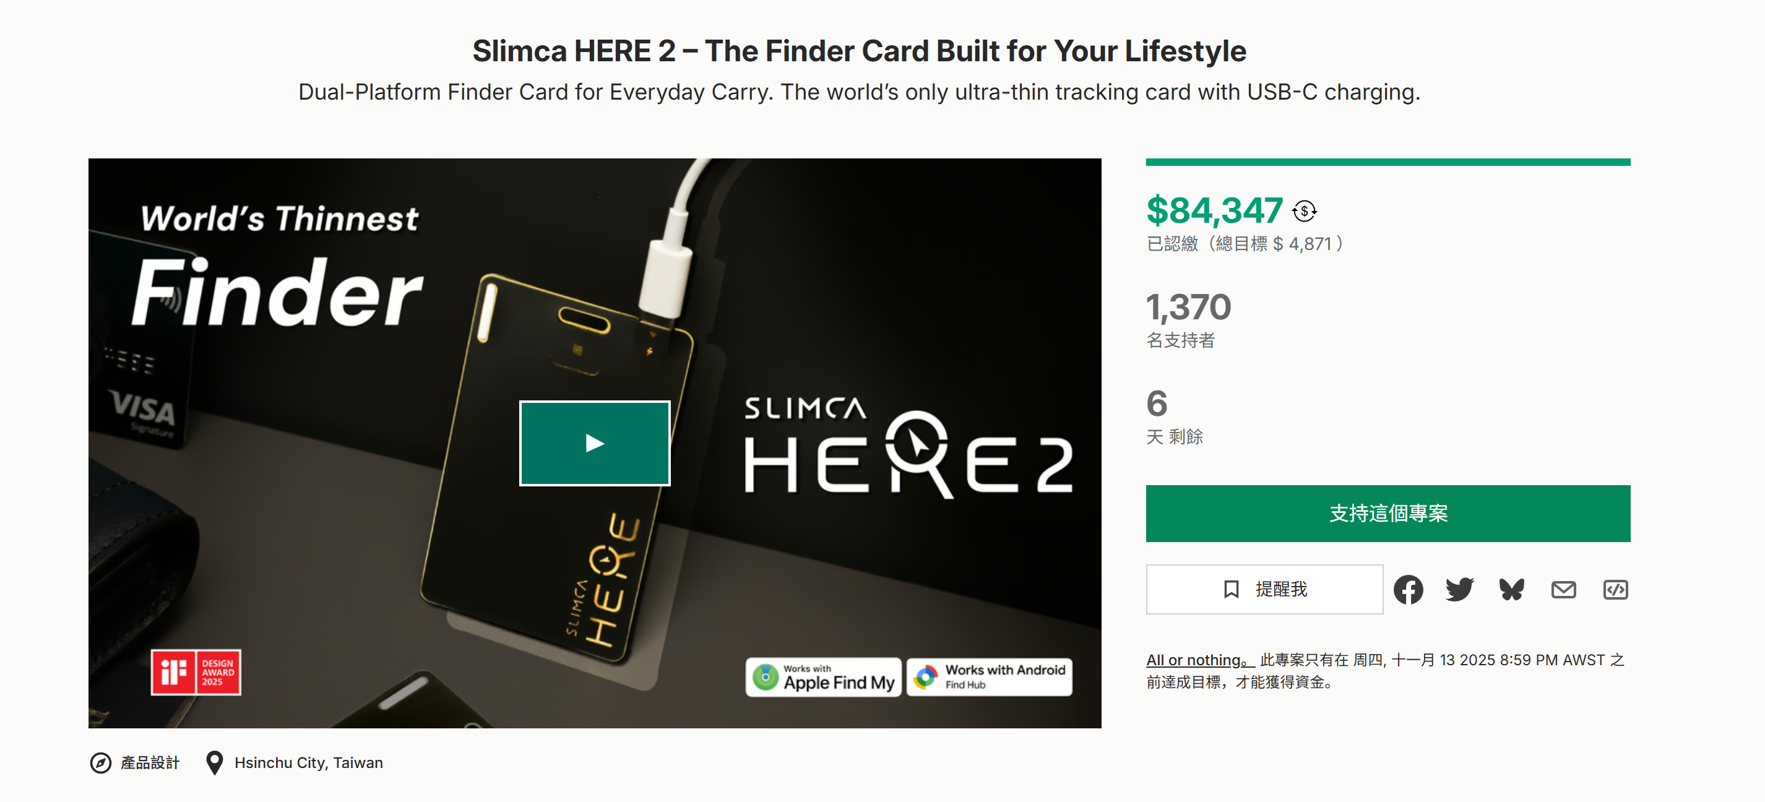
Task: Share project via email envelope icon
Action: 1563,590
